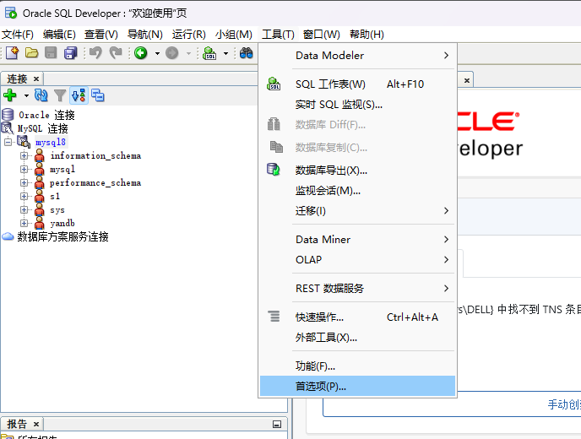Switch to the 报告 tab
The width and height of the screenshot is (581, 439).
17,424
